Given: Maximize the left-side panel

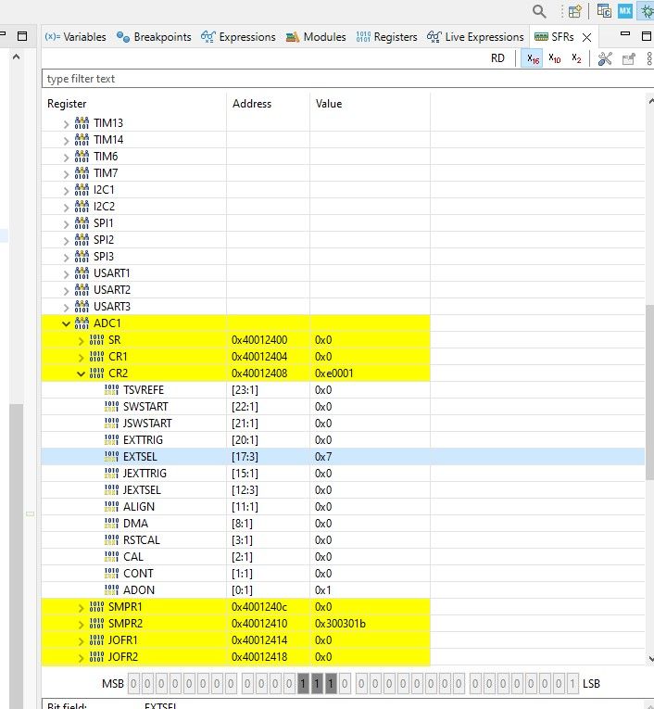Looking at the screenshot, I should point(22,36).
